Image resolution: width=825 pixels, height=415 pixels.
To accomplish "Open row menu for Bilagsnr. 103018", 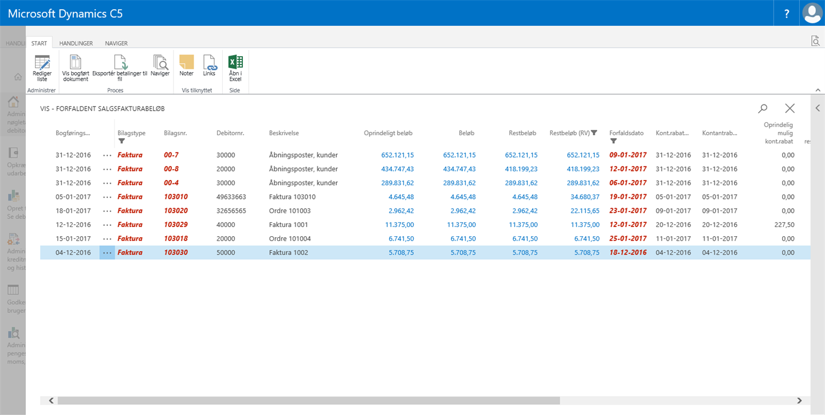I will tap(107, 238).
